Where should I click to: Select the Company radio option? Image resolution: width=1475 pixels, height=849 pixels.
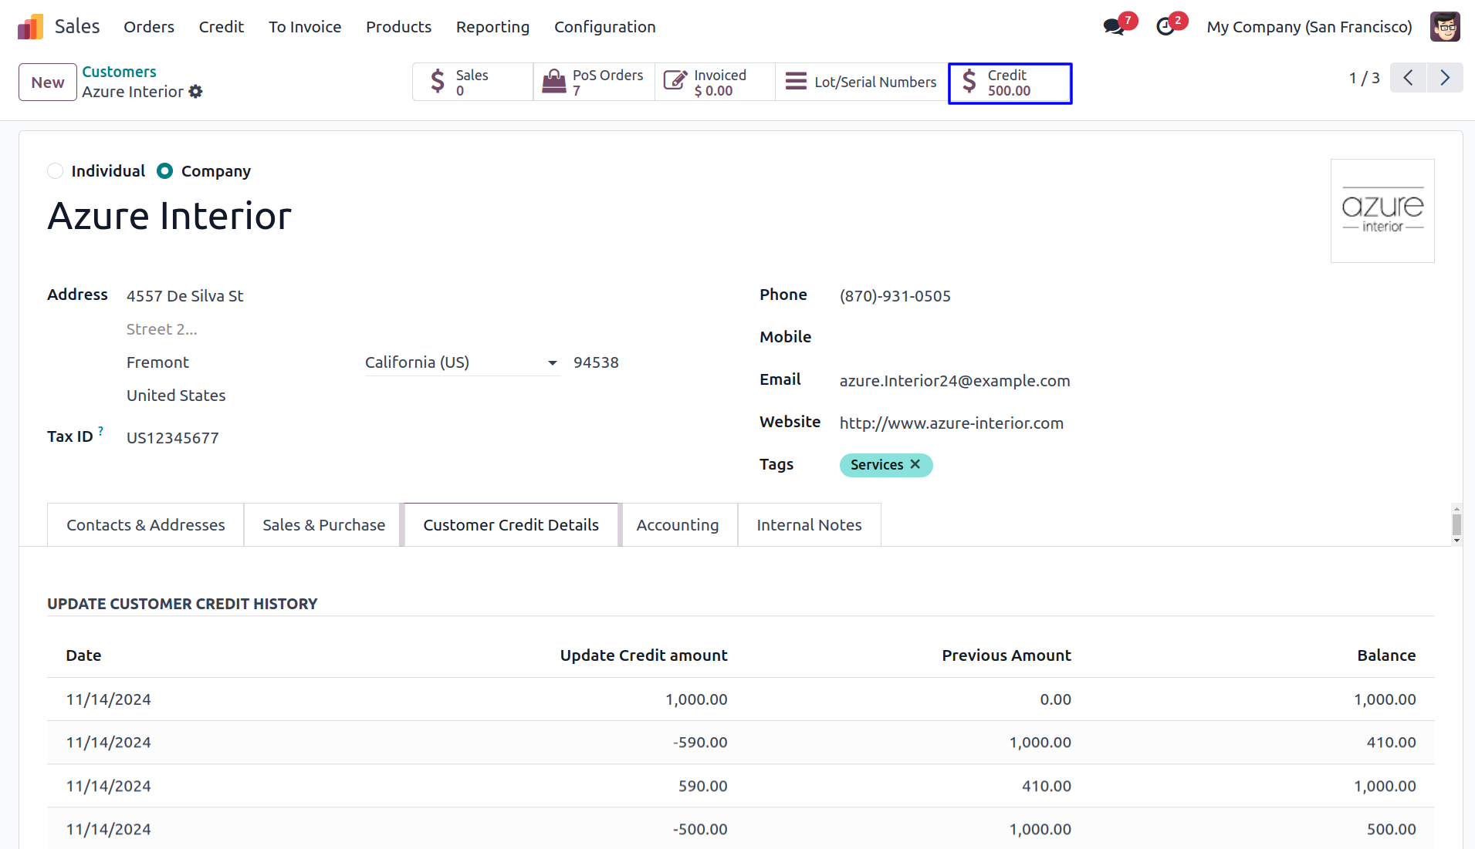165,171
